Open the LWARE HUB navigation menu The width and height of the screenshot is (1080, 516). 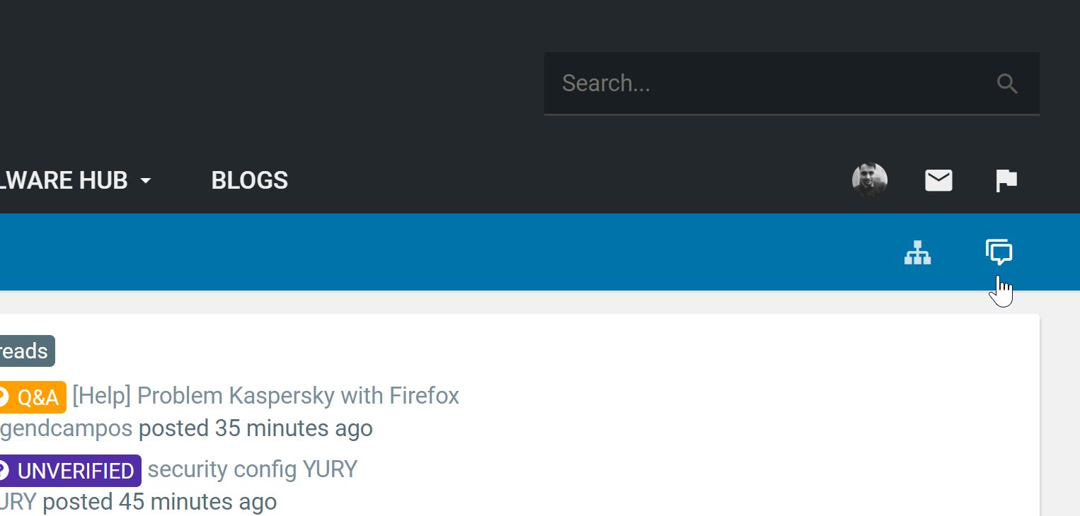tap(64, 181)
